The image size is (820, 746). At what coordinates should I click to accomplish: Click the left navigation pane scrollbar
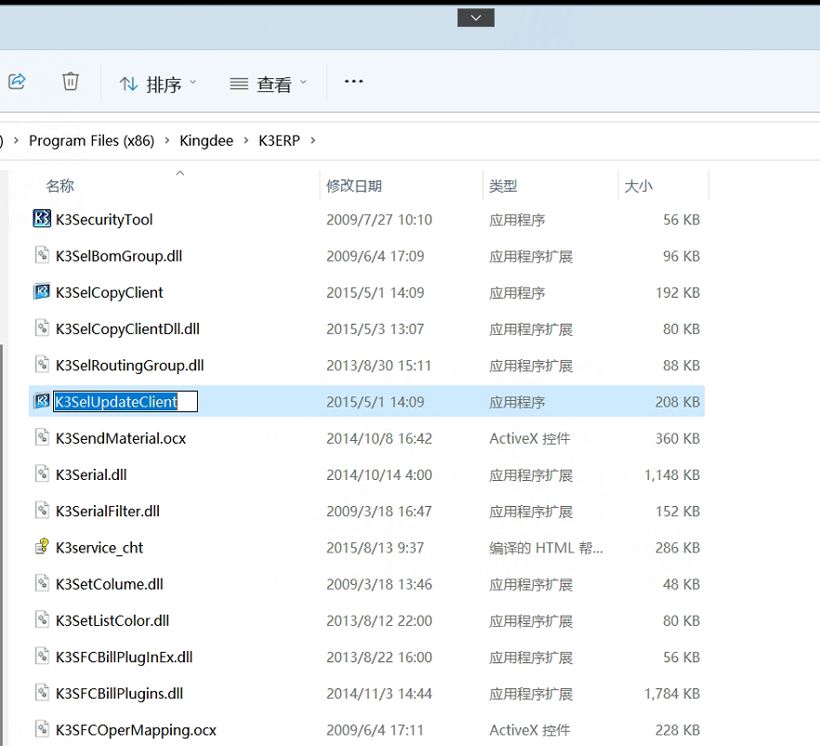pos(2,544)
